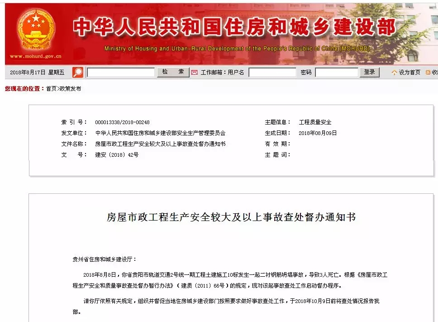Click the paragraph starting 2018年8月8日
Image resolution: width=438 pixels, height=322 pixels.
tap(230, 280)
